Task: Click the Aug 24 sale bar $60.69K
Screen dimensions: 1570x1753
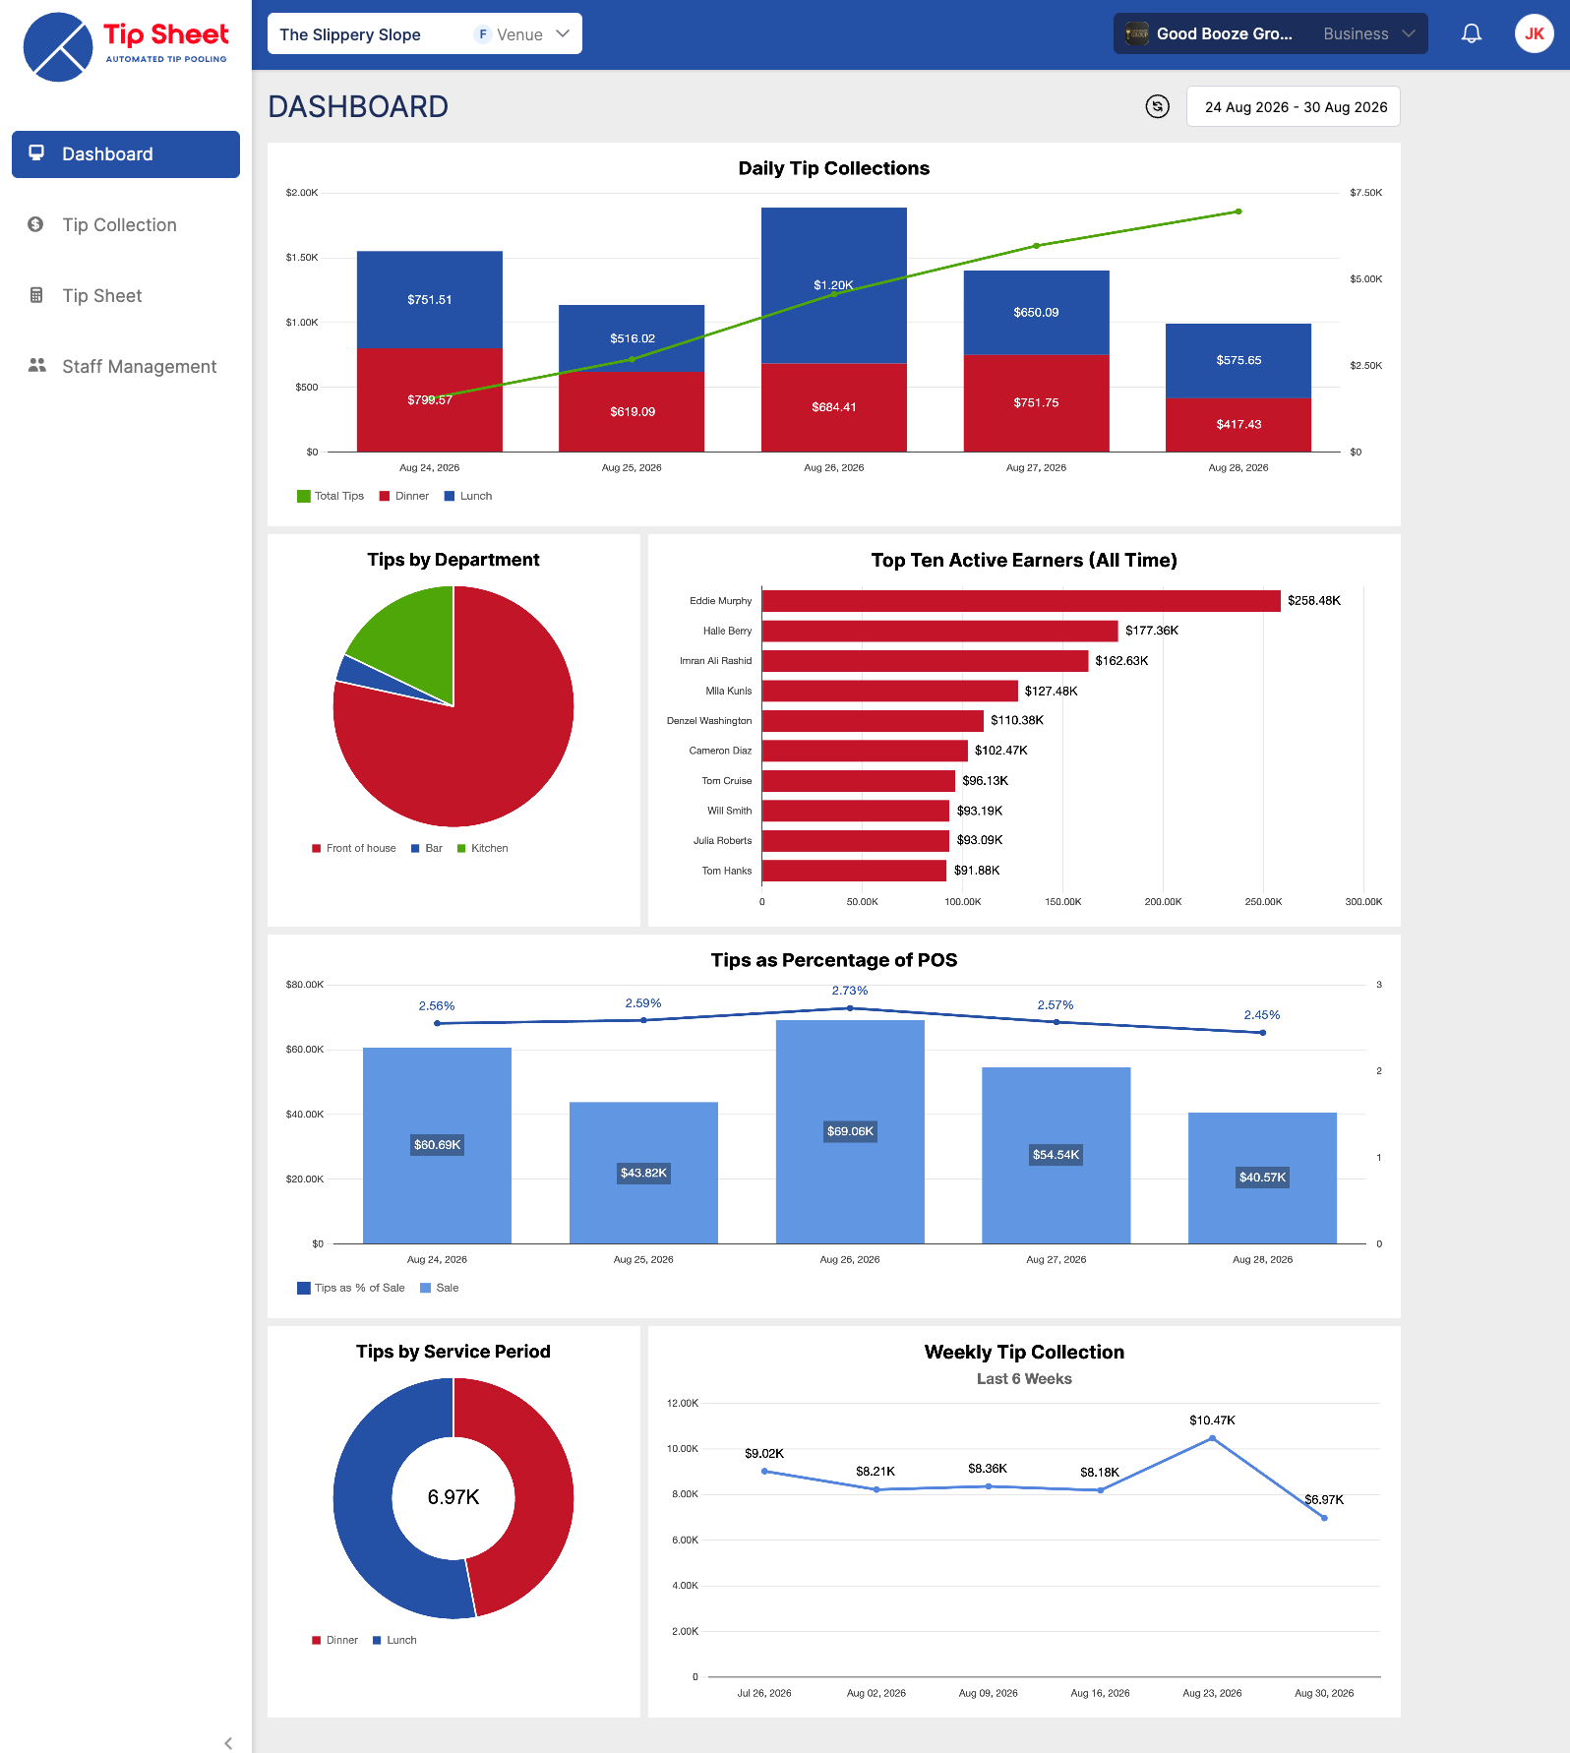Action: point(438,1145)
